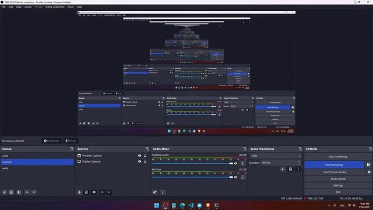373x210 pixels.
Task: Undock the Sources panel
Action: tap(147, 149)
